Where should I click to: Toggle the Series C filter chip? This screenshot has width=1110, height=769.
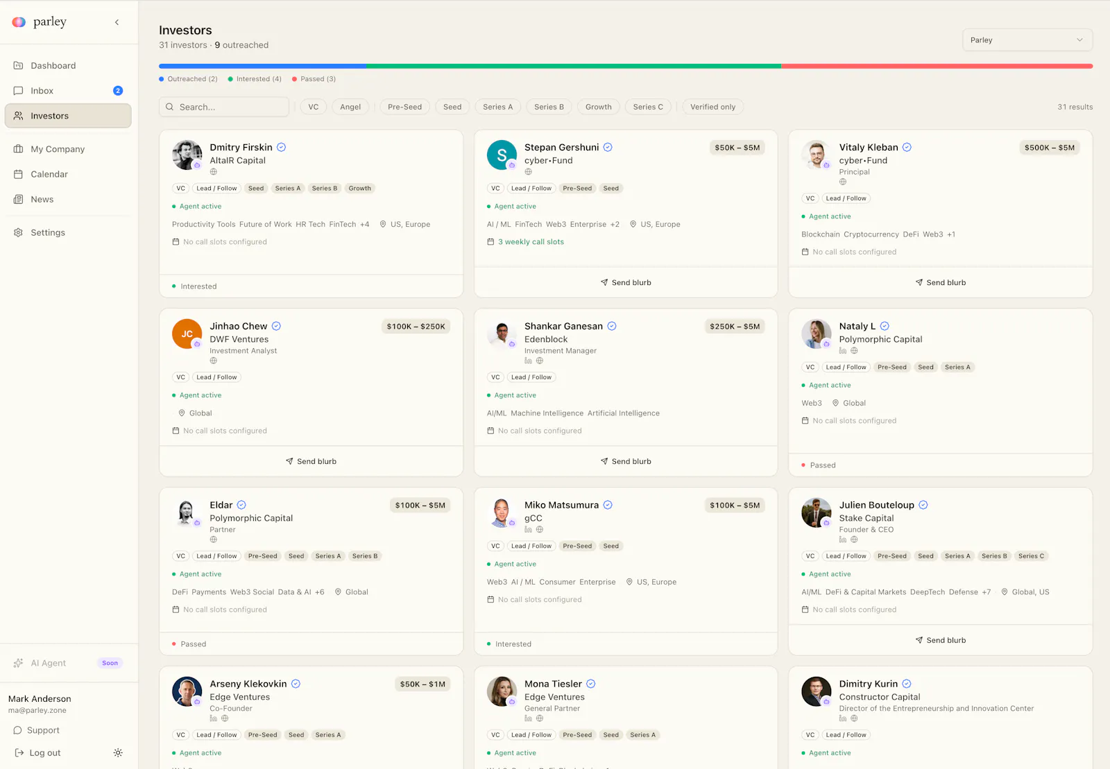648,107
